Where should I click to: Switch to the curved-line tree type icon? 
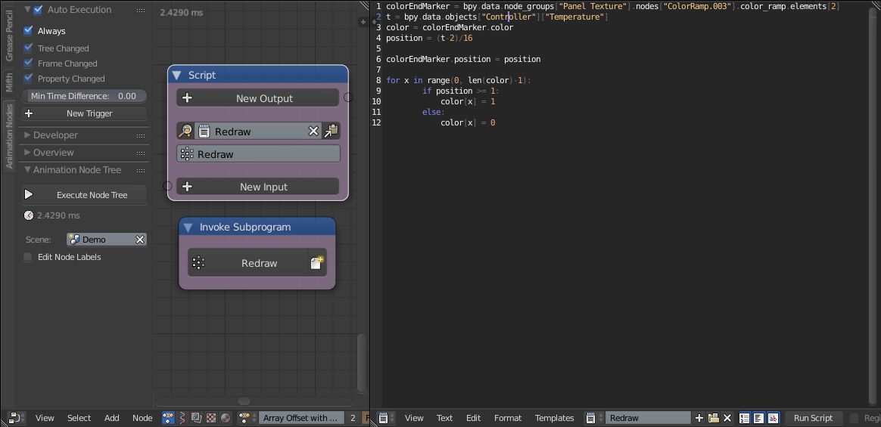(x=182, y=417)
